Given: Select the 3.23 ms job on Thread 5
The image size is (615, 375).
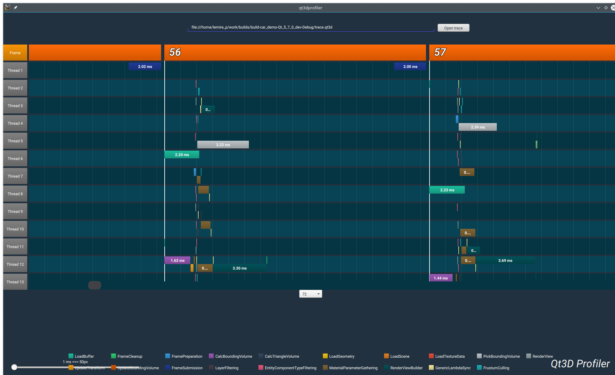Looking at the screenshot, I should [223, 145].
